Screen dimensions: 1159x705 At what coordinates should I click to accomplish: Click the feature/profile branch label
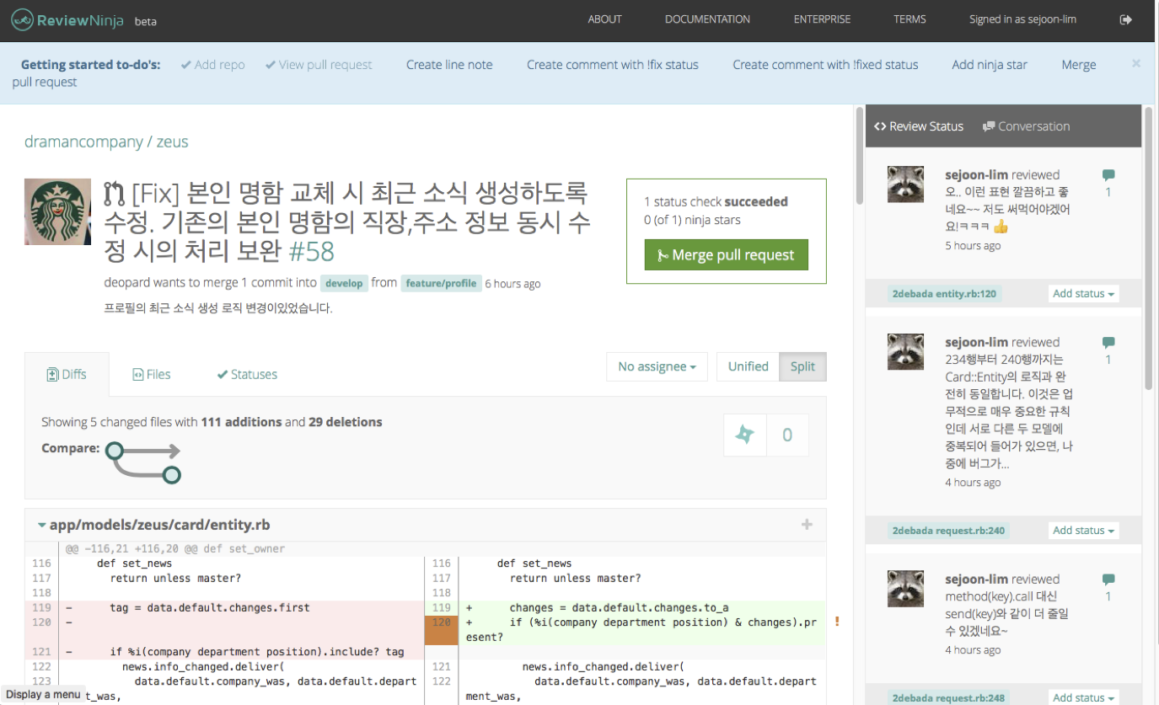click(441, 283)
